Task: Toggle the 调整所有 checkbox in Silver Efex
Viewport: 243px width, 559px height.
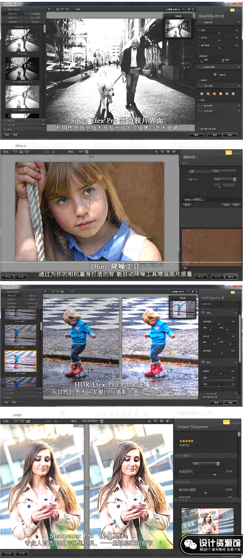Action: coord(202,22)
